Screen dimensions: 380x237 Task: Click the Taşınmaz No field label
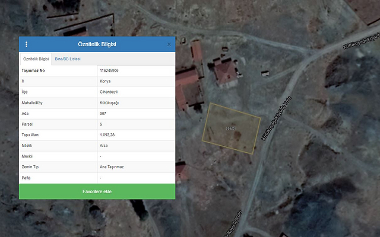pyautogui.click(x=34, y=71)
